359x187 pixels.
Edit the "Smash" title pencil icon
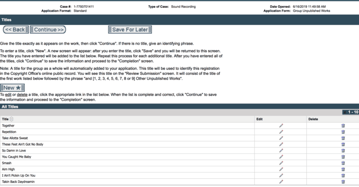tap(281, 163)
